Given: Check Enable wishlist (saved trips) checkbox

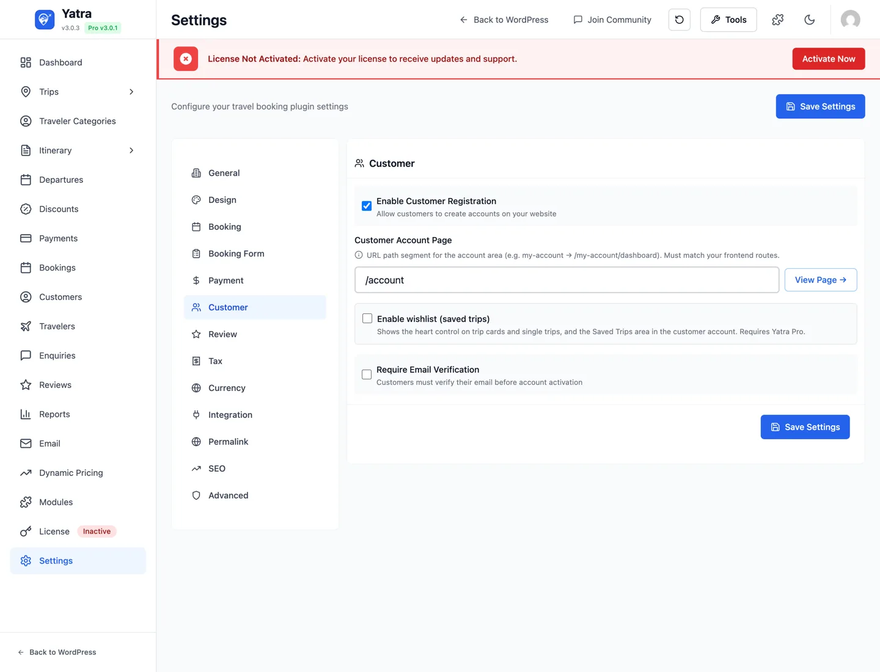Looking at the screenshot, I should 367,318.
